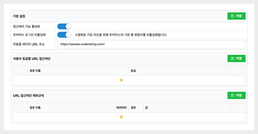258x134 pixels.
Task: Disable the 우커머스 로그인 비활성화 switch
Action: pyautogui.click(x=64, y=35)
